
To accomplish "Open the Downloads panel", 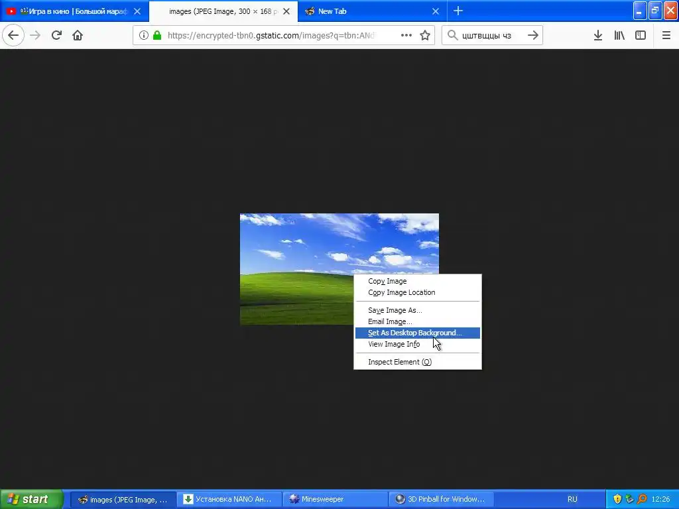I will pyautogui.click(x=598, y=35).
